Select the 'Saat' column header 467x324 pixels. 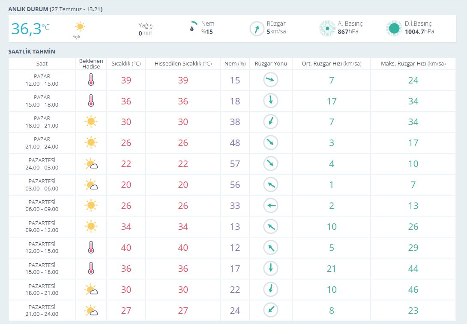(42, 64)
